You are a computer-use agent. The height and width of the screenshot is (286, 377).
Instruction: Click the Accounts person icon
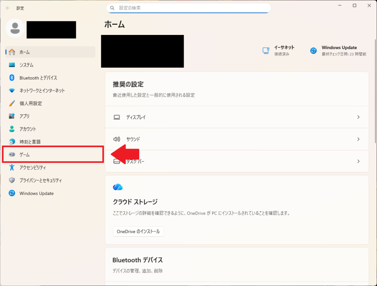pos(12,129)
